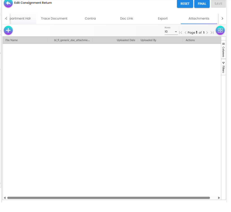Click the previous page arrow
Image resolution: width=231 pixels, height=212 pixels.
(185, 32)
